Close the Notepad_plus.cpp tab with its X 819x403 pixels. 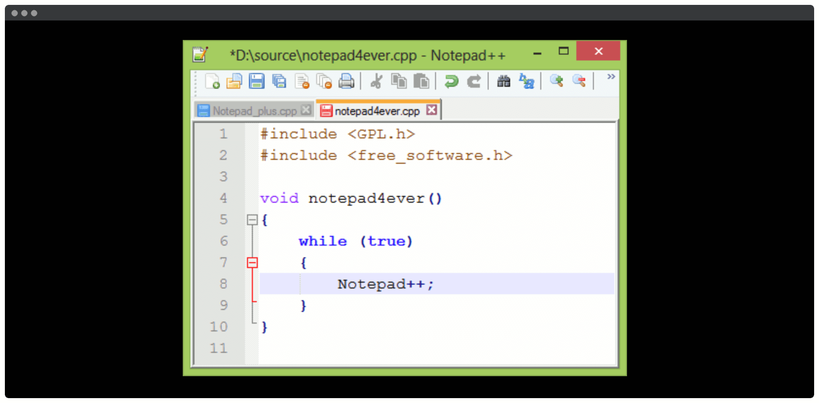pos(306,110)
